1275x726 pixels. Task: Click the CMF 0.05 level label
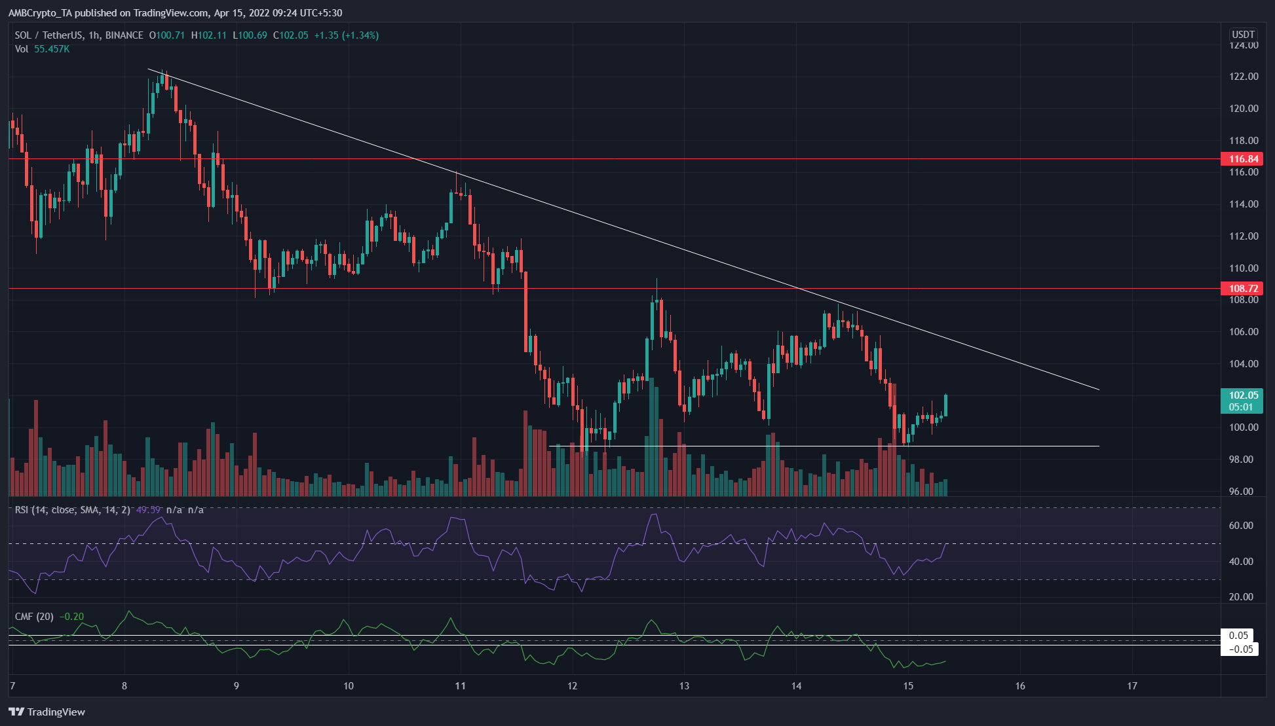[1238, 636]
